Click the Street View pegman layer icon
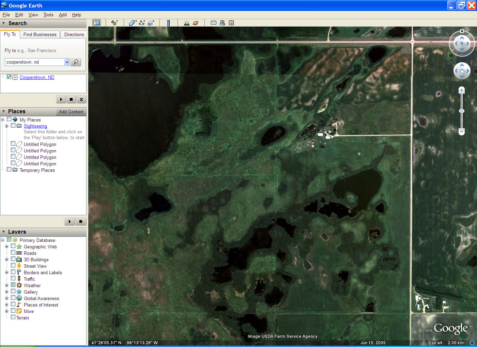Image resolution: width=477 pixels, height=347 pixels. [19, 266]
